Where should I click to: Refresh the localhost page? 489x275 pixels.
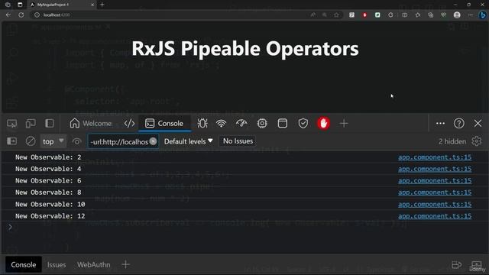(x=21, y=15)
